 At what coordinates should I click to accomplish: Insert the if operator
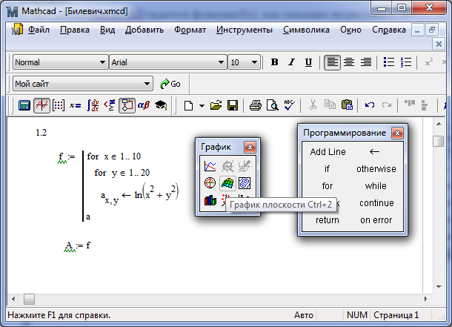pos(327,169)
